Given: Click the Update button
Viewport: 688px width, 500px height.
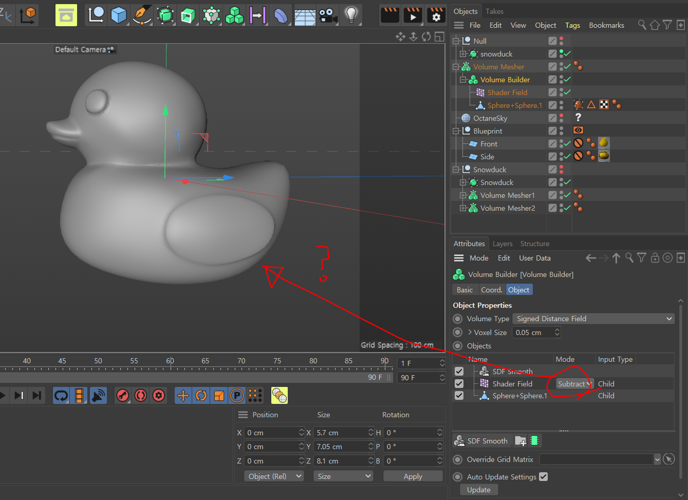Looking at the screenshot, I should (x=478, y=490).
